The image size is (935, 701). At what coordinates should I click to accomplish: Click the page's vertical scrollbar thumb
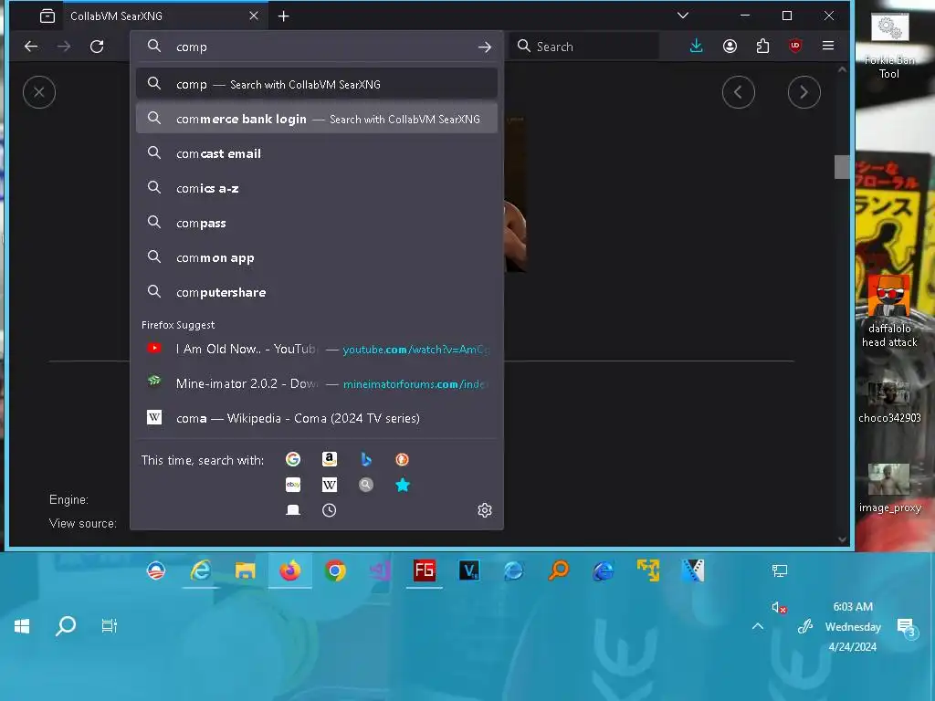841,167
